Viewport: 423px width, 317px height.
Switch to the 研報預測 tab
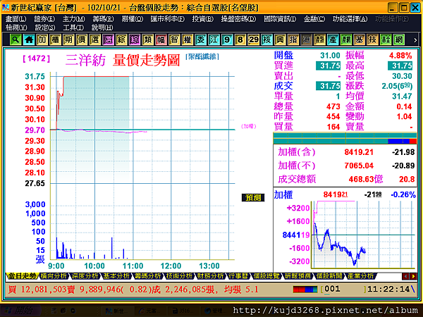(298, 275)
